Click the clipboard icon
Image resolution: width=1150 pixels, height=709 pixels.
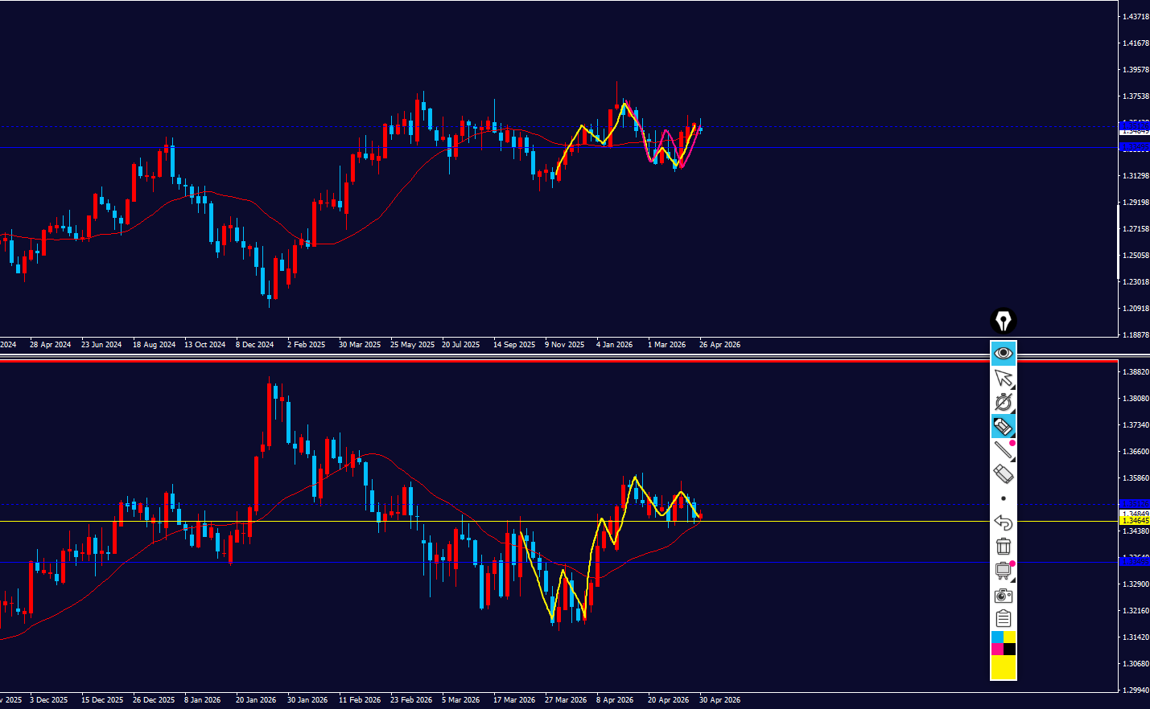tap(1003, 618)
